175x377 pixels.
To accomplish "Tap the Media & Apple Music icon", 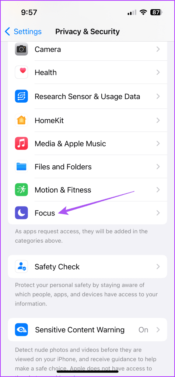I will (21, 144).
